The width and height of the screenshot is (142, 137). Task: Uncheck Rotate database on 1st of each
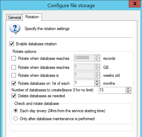tap(14, 83)
